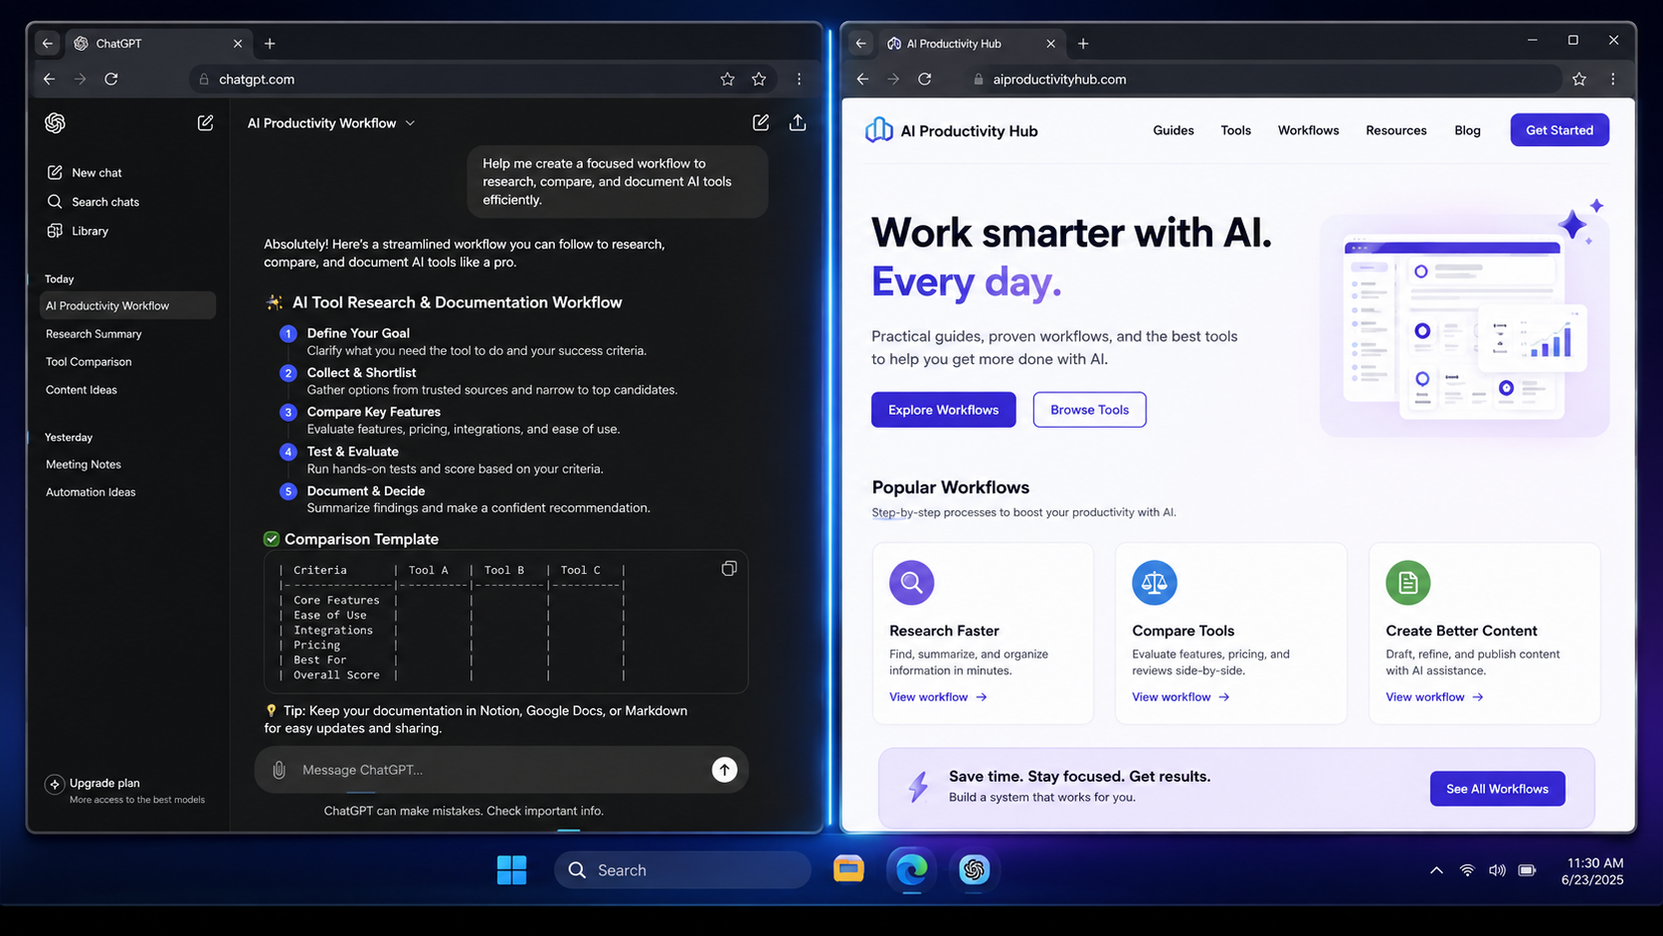
Task: Click the See All Workflows button
Action: coord(1497,789)
